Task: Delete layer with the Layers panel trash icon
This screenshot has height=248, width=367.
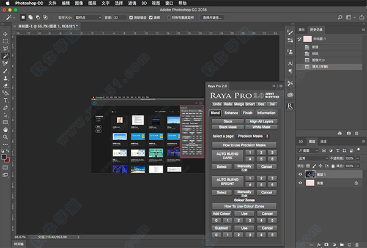Action: 357,245
